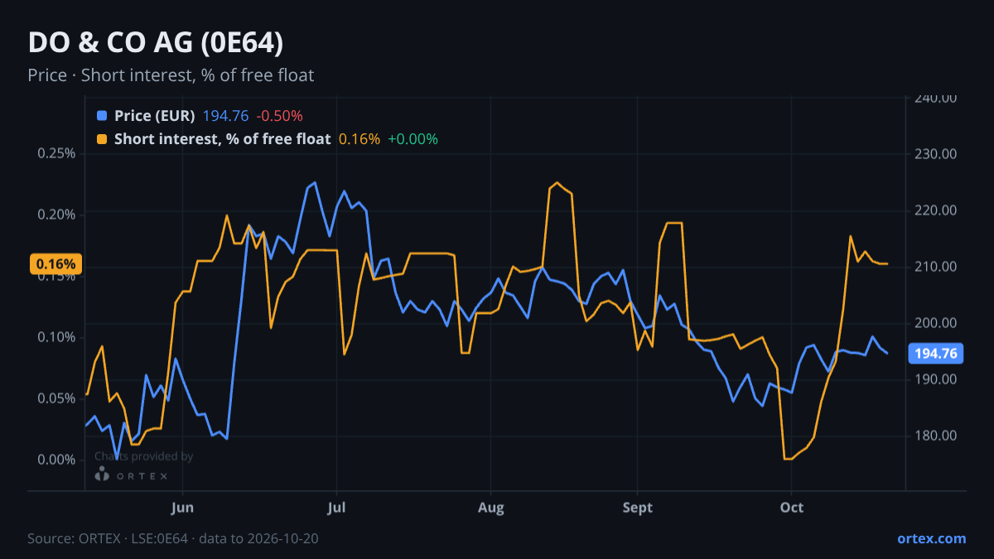Click the 0.20% left axis label

coord(56,214)
